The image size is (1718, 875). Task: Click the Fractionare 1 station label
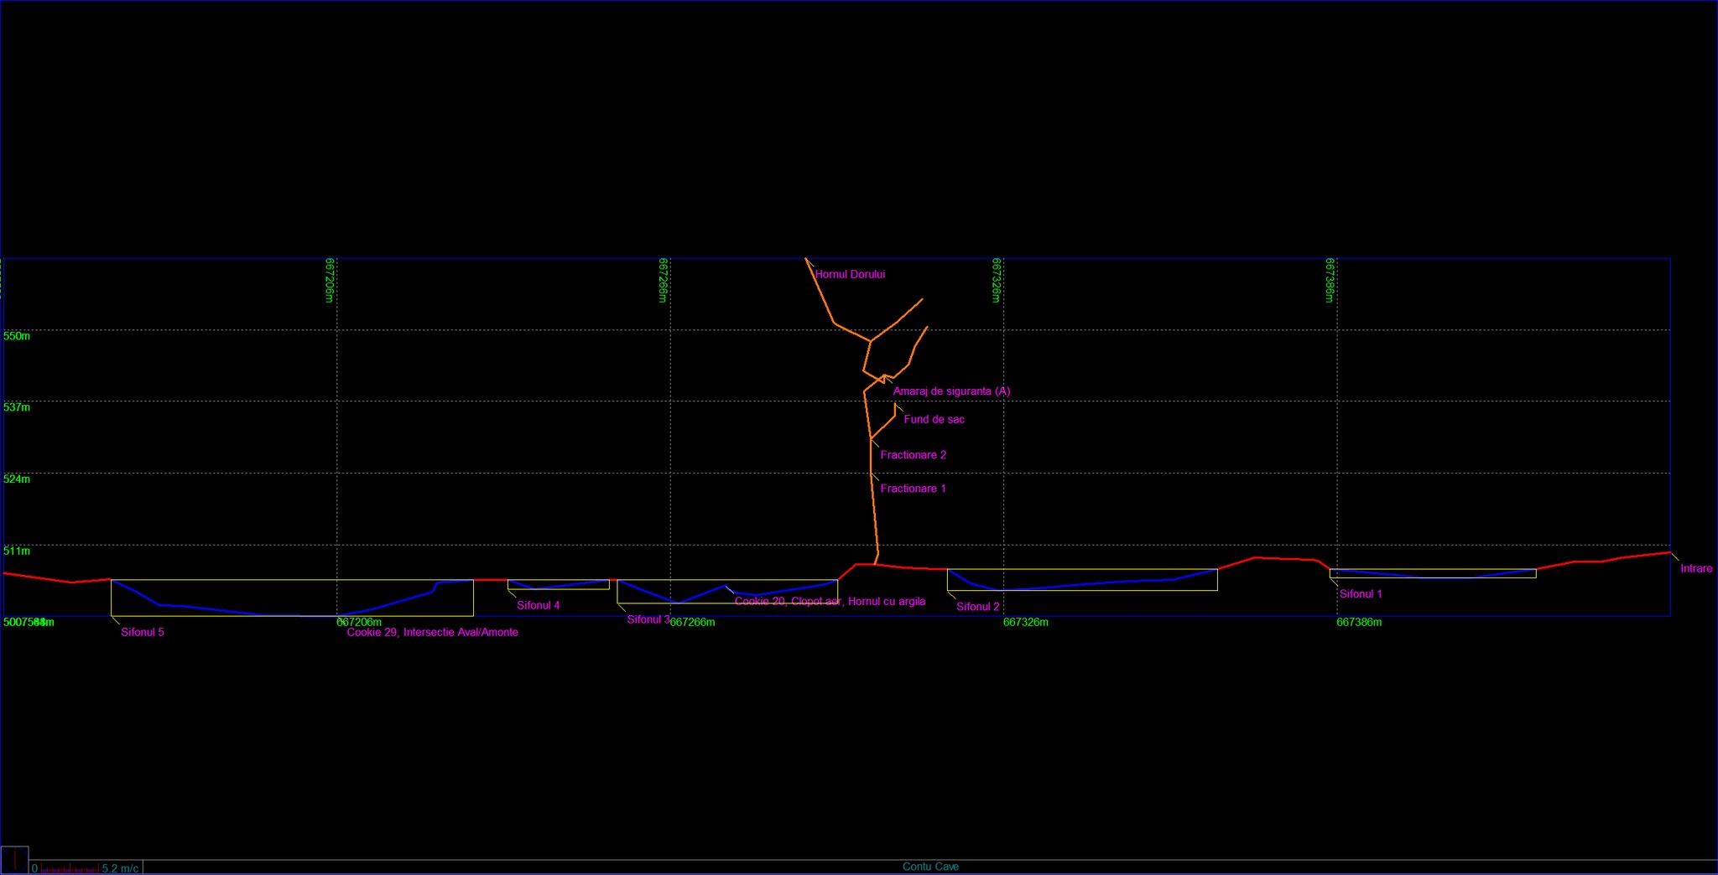(x=913, y=489)
